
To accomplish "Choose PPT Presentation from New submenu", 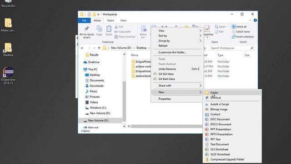I will (x=232, y=129).
